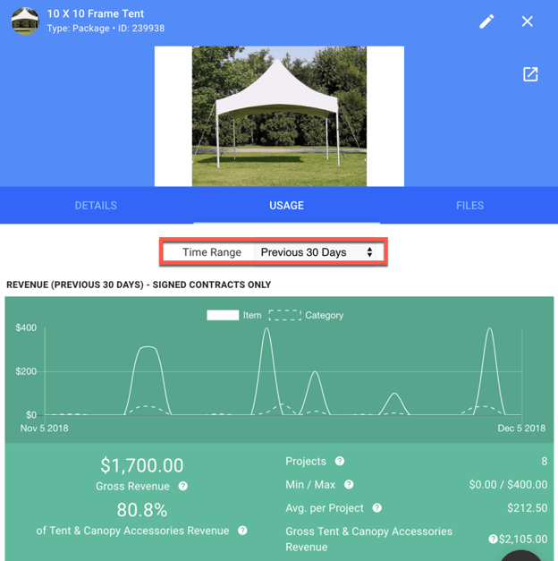This screenshot has width=558, height=561.
Task: Click the $0.00 / $400.00 min max value
Action: 508,484
